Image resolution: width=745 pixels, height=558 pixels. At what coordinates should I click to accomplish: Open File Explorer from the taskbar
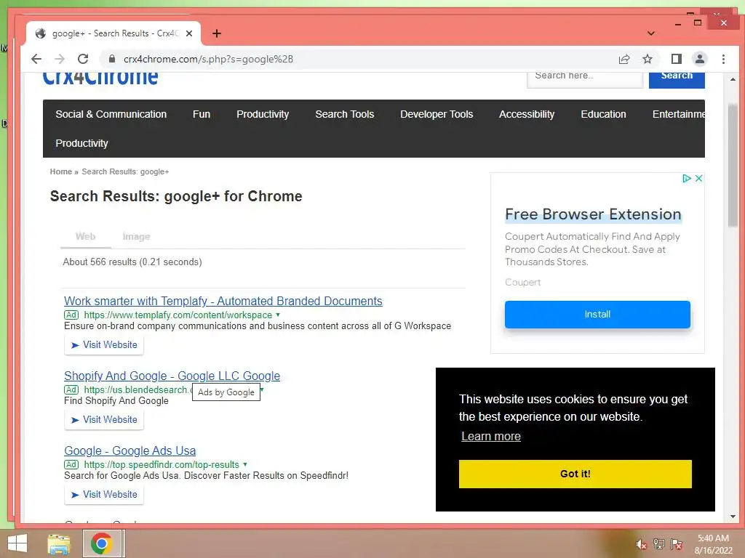(59, 543)
